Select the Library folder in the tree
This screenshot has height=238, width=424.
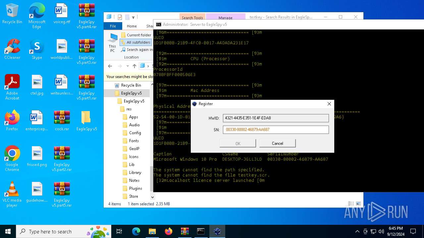pos(135,173)
